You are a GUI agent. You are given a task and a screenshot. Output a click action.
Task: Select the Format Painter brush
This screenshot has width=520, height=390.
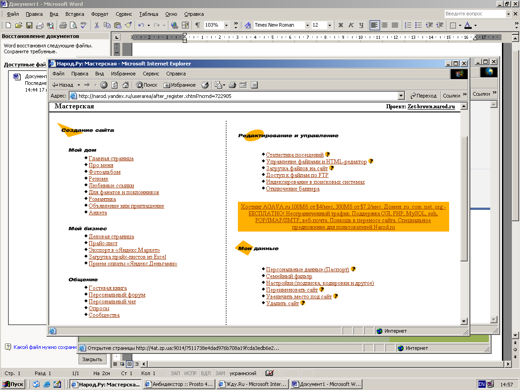click(x=128, y=25)
